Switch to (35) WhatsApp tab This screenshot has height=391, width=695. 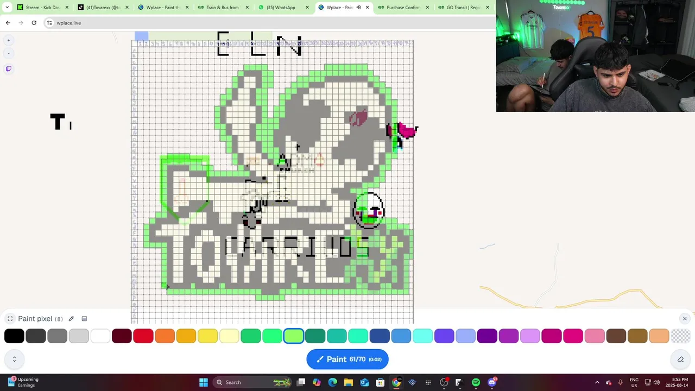(282, 8)
